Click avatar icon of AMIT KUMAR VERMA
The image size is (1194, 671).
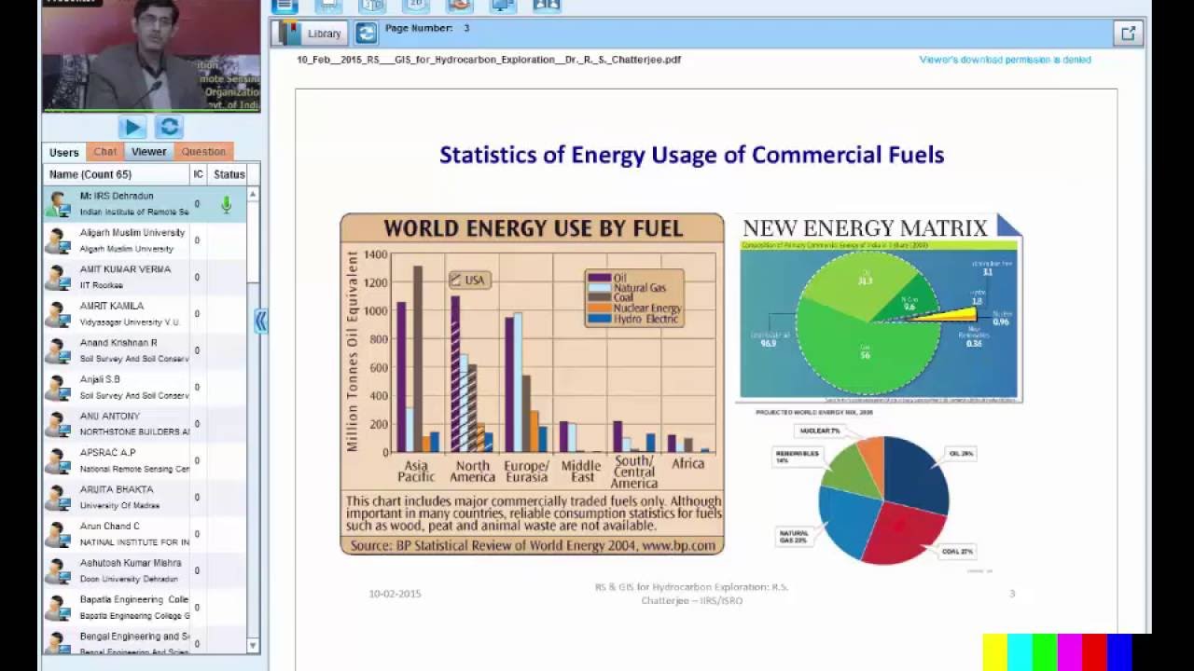pyautogui.click(x=59, y=278)
